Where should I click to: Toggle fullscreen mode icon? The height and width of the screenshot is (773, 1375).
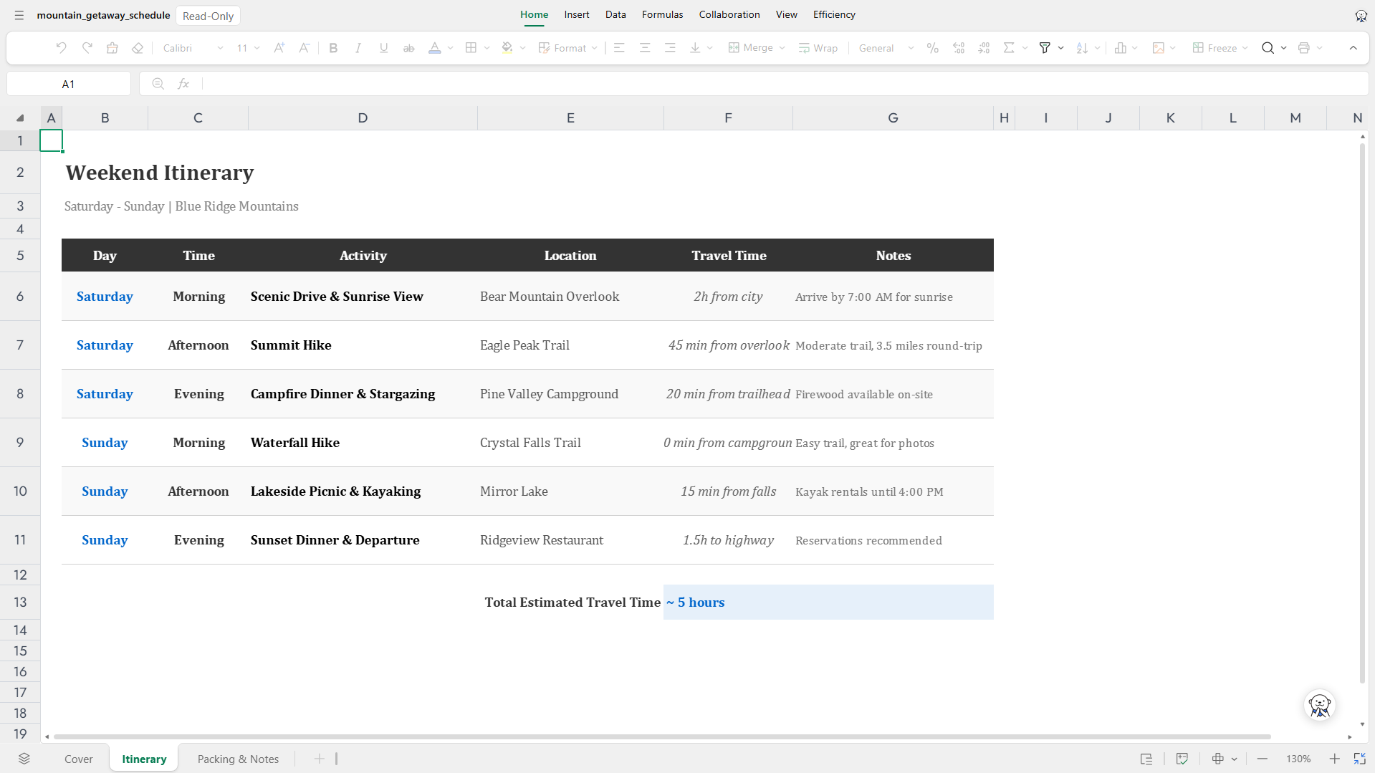tap(1359, 759)
